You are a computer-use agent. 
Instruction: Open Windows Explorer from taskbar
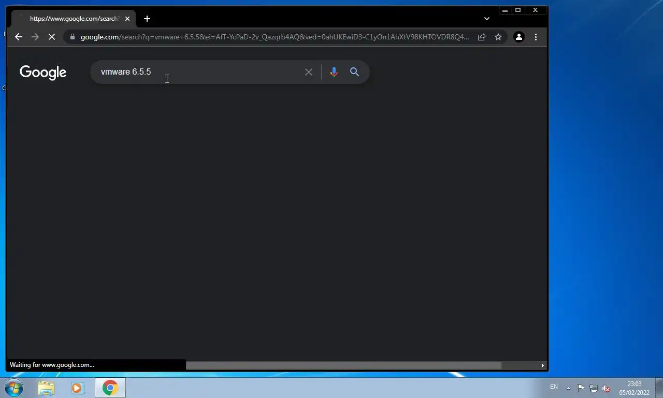(46, 388)
